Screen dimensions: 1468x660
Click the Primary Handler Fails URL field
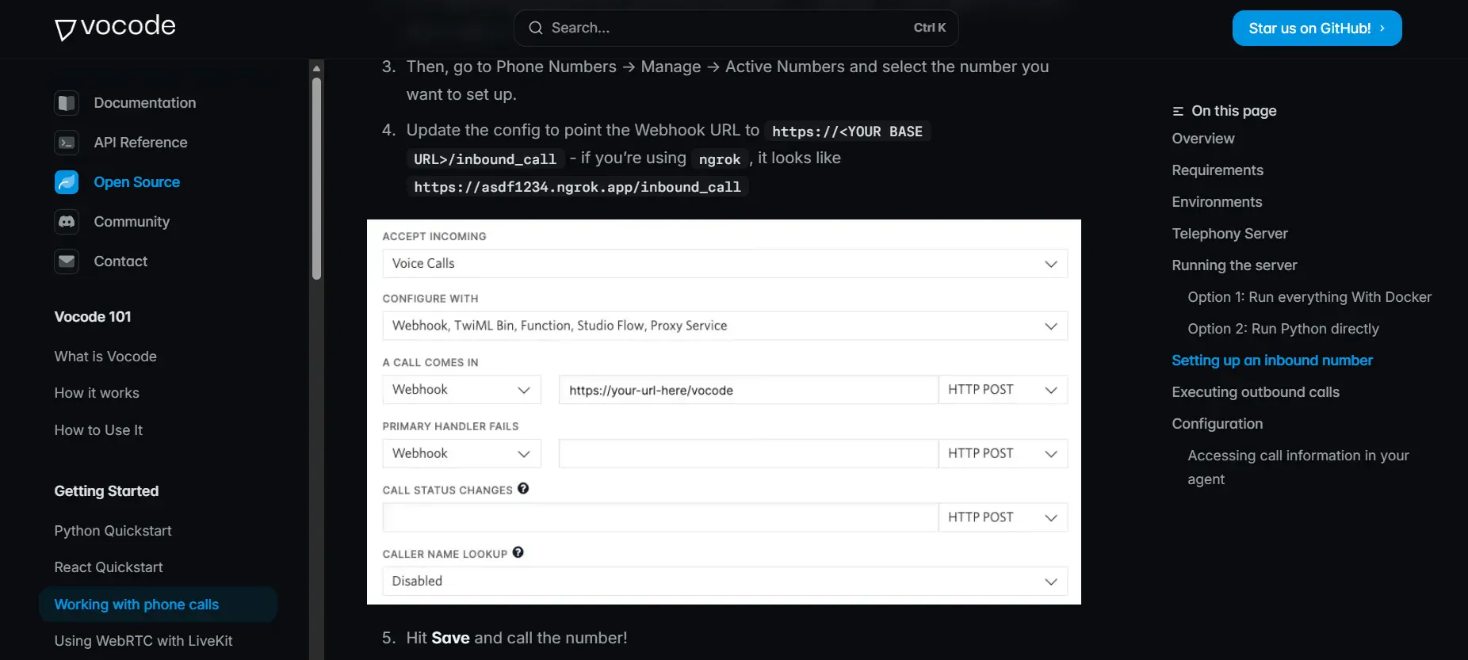748,453
